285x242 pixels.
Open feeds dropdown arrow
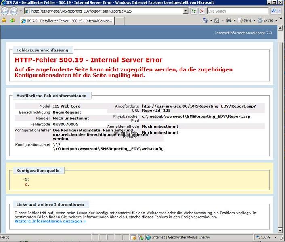coord(223,20)
